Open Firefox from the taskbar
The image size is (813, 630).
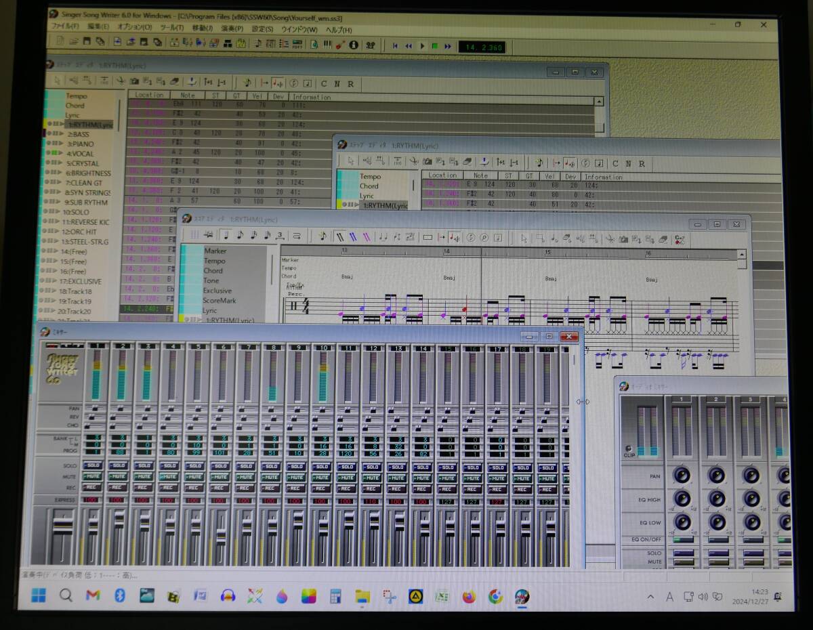tap(469, 597)
